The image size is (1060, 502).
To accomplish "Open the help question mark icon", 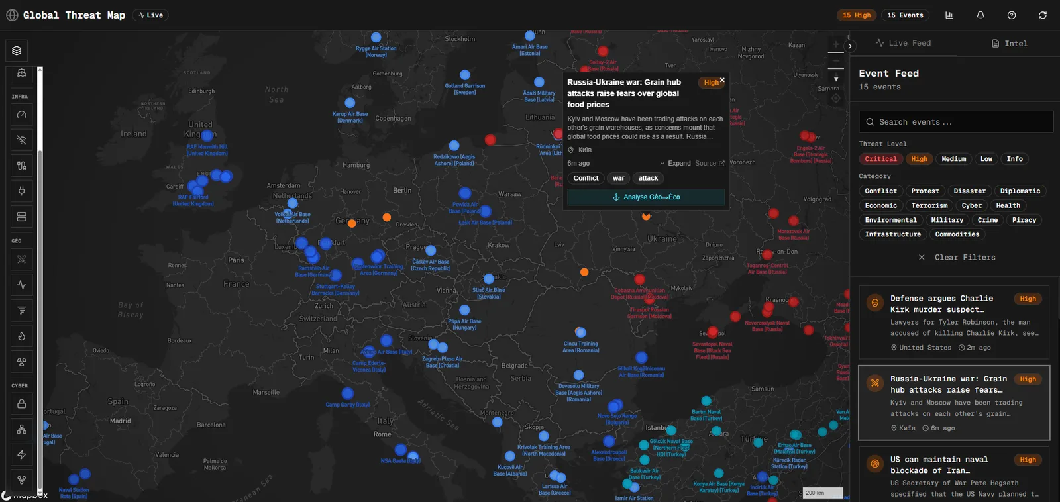I will (1012, 15).
